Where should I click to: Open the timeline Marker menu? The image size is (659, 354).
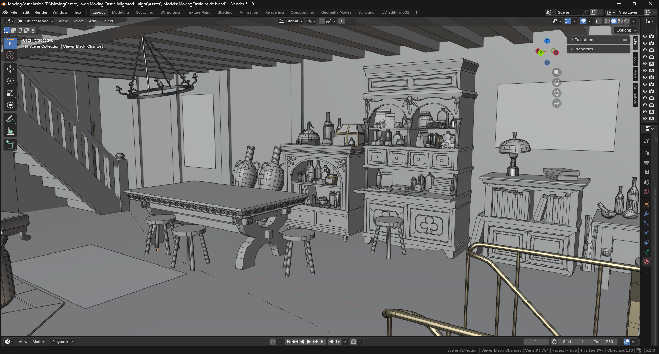click(x=39, y=342)
